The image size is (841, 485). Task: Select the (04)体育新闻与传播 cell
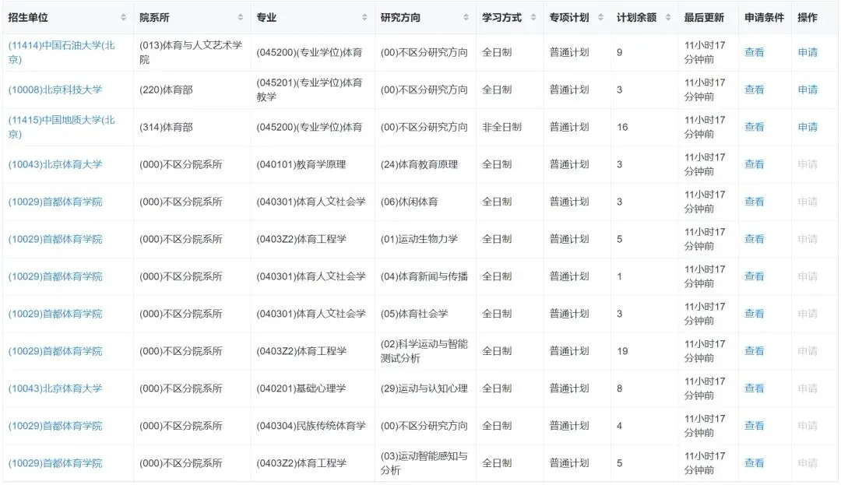(424, 276)
